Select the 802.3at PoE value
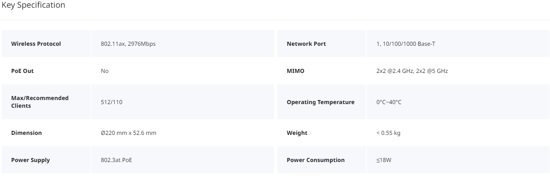This screenshot has height=177, width=550. (x=116, y=160)
